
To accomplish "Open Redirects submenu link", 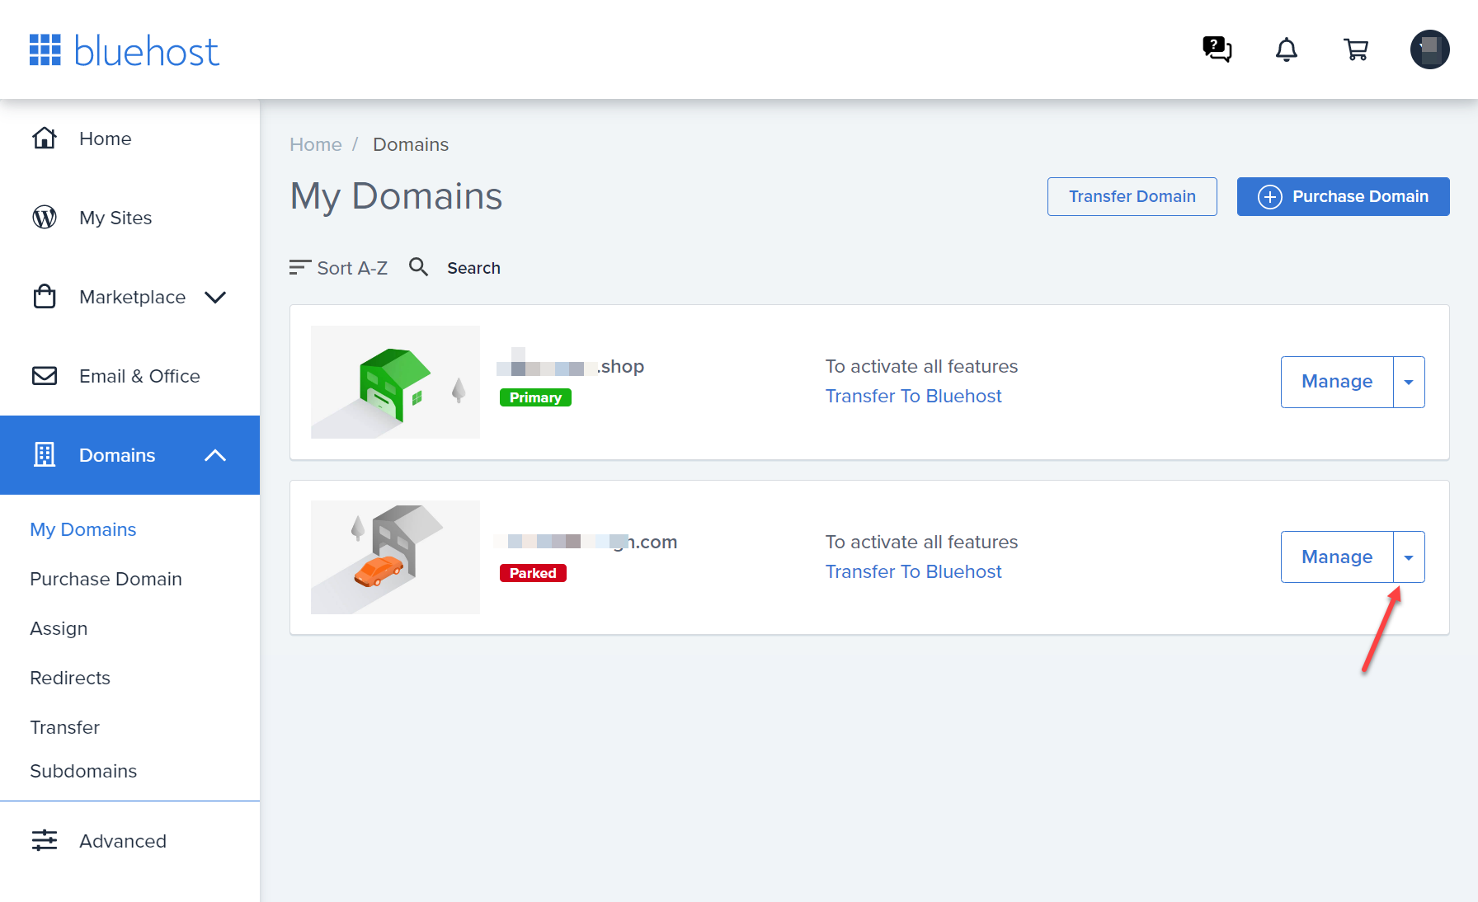I will coord(70,678).
